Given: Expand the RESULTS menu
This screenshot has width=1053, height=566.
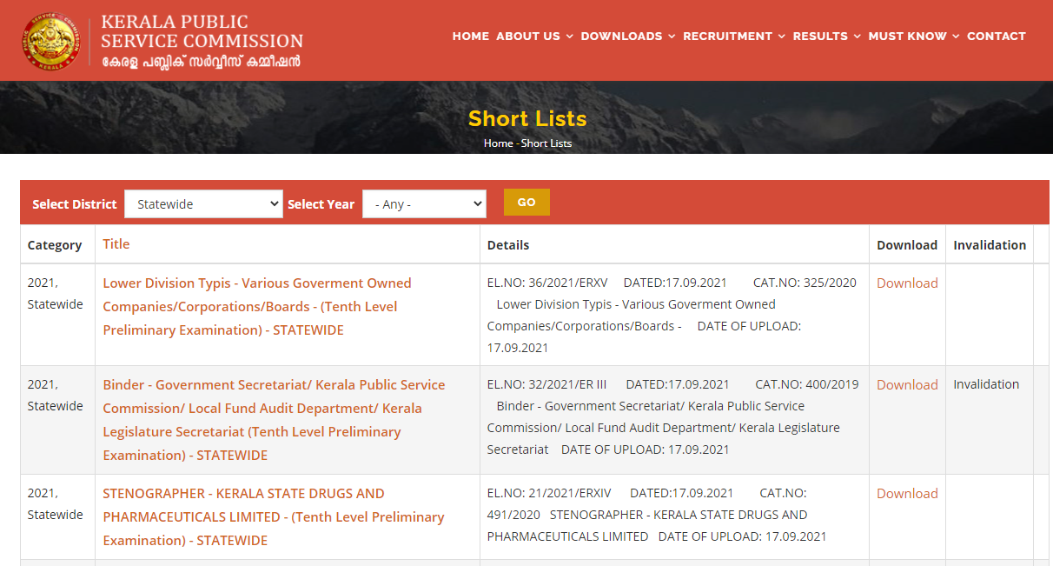Looking at the screenshot, I should 826,36.
